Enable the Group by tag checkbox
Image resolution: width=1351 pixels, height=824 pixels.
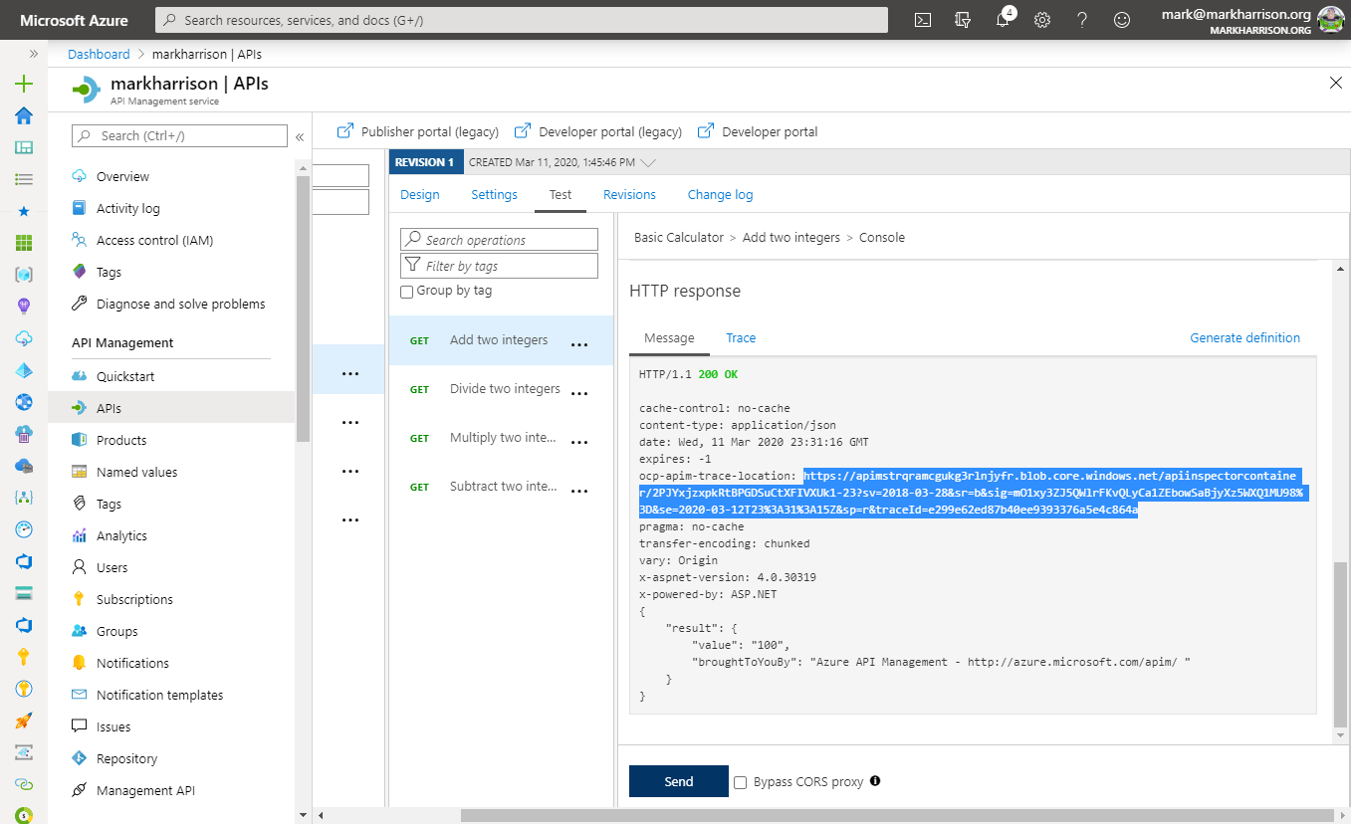coord(406,291)
